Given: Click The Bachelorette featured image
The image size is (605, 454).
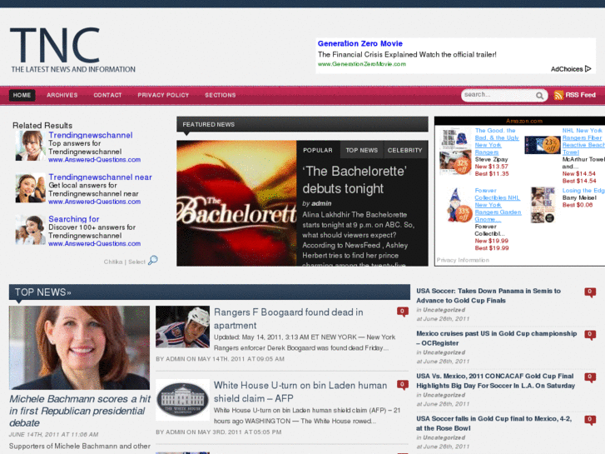Looking at the screenshot, I should coord(236,203).
